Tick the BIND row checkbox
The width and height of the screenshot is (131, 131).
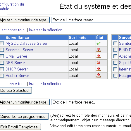click(x=115, y=50)
